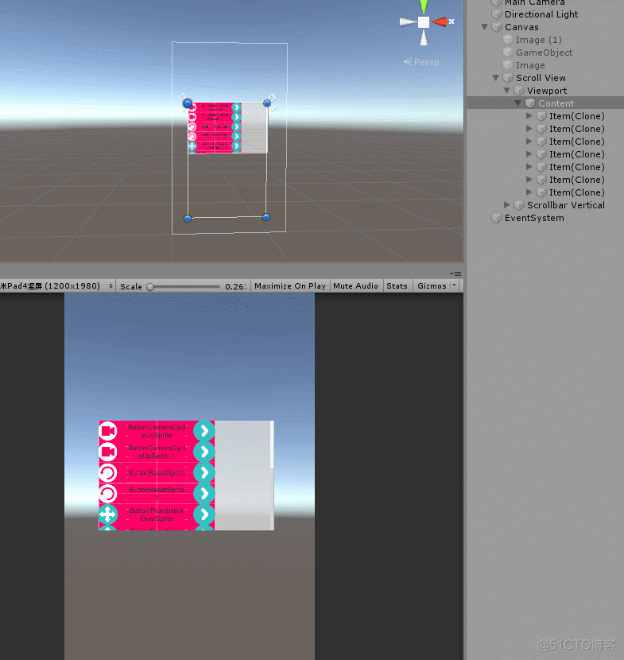Screen dimensions: 624x660
Task: Toggle Mute Audio in Game view
Action: (355, 285)
